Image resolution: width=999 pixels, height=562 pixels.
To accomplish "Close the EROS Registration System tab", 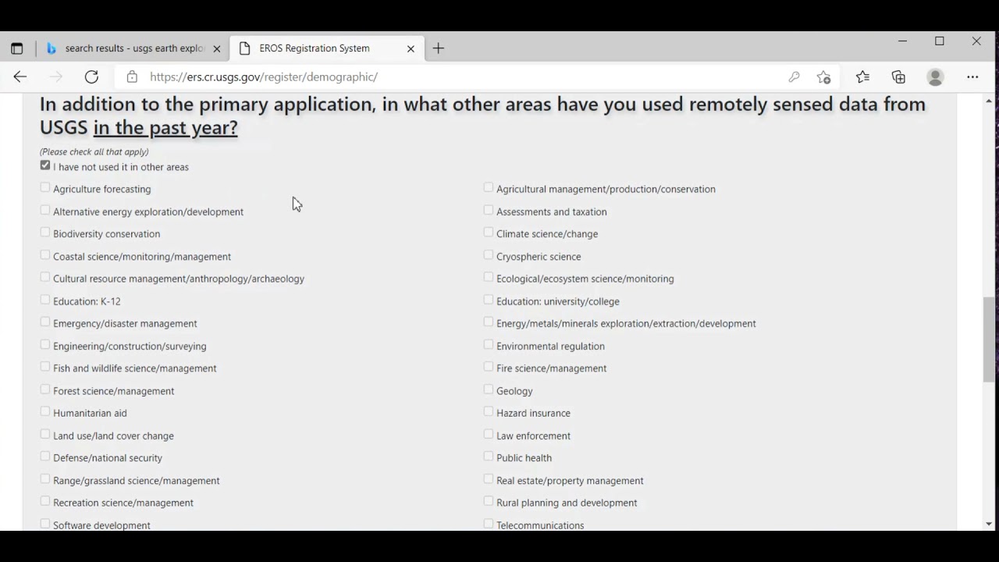I will (x=411, y=48).
